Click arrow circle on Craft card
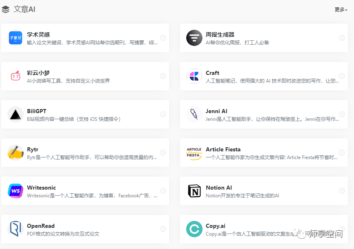The image size is (354, 249). pyautogui.click(x=342, y=76)
